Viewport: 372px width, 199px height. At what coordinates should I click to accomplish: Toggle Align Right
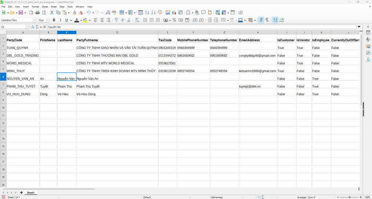click(x=108, y=20)
